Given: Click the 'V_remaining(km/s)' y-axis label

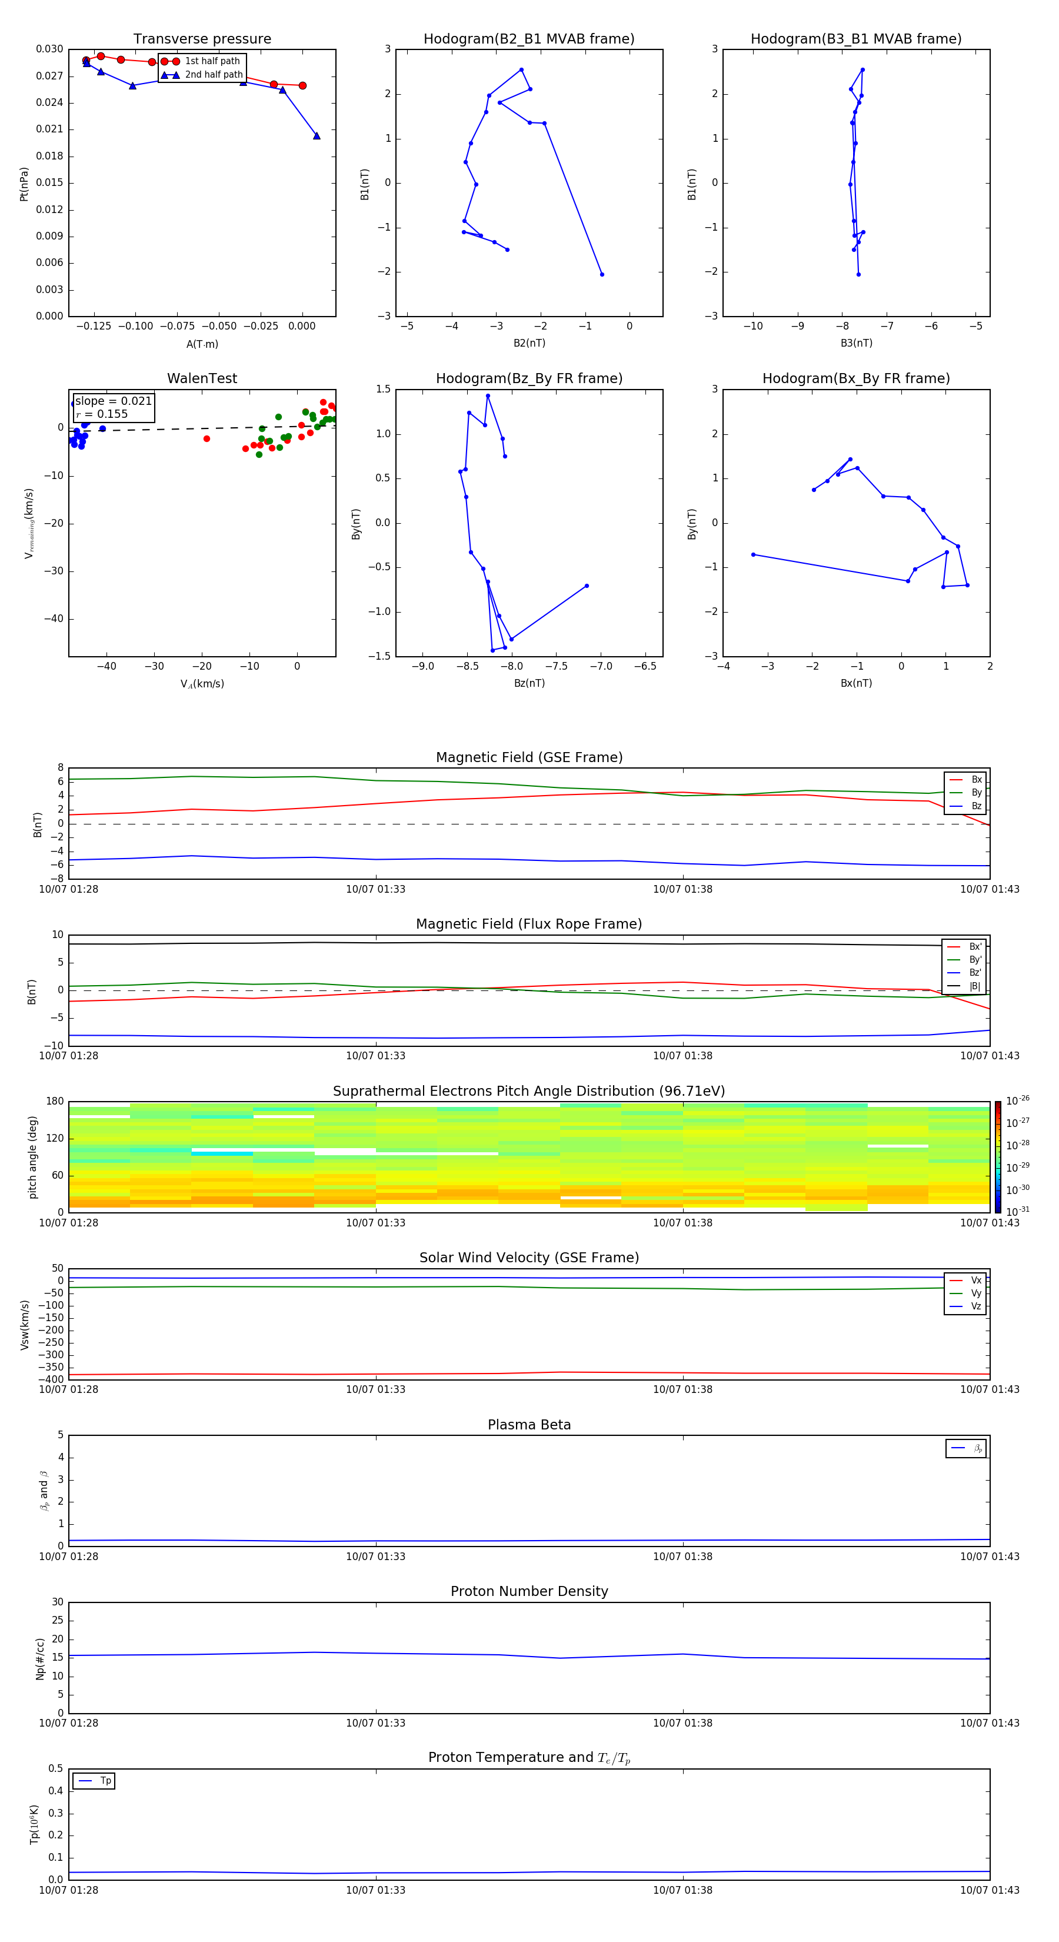Looking at the screenshot, I should coord(29,523).
